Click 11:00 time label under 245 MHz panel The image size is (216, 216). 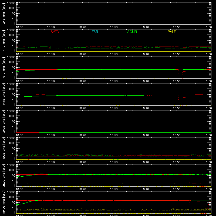(208, 27)
